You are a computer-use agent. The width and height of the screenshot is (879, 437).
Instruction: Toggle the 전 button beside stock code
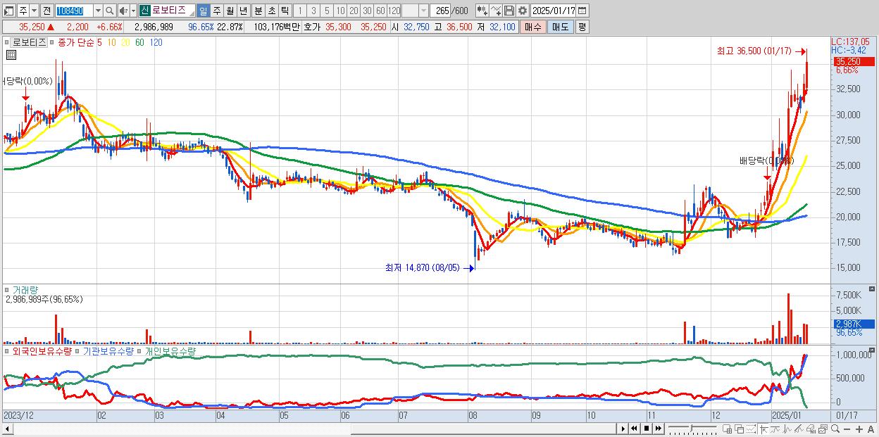pos(46,11)
